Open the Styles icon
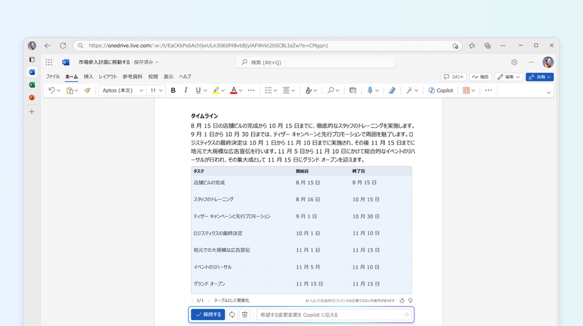The height and width of the screenshot is (326, 583). click(308, 90)
